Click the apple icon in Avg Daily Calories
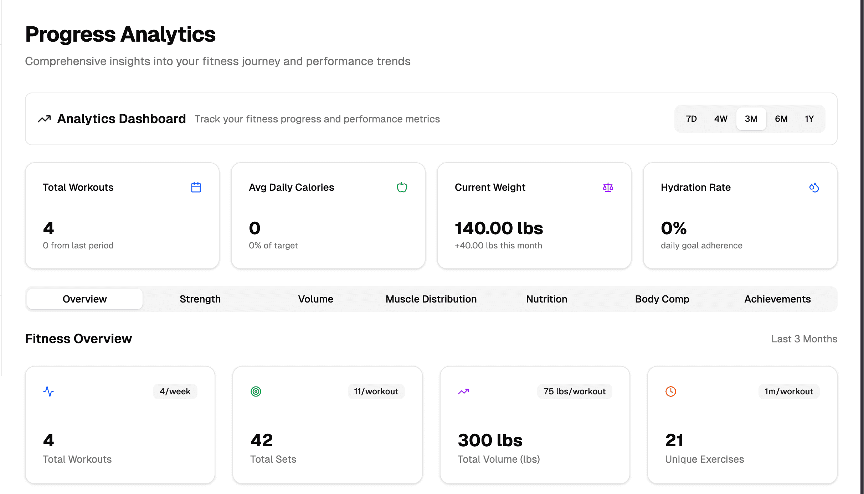This screenshot has width=864, height=494. tap(402, 187)
